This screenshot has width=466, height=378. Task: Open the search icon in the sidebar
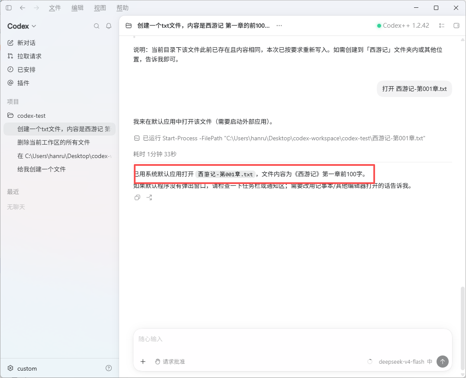(x=97, y=26)
